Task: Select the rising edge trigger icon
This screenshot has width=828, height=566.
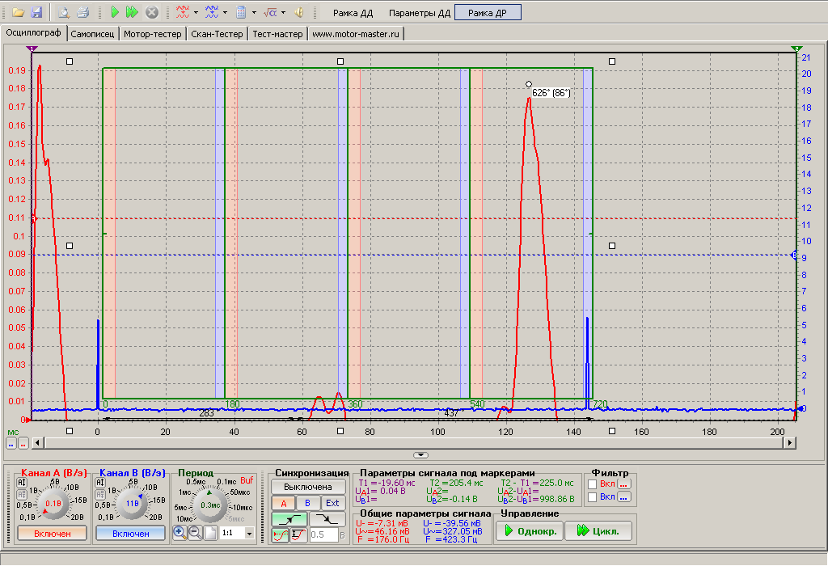Action: [289, 520]
